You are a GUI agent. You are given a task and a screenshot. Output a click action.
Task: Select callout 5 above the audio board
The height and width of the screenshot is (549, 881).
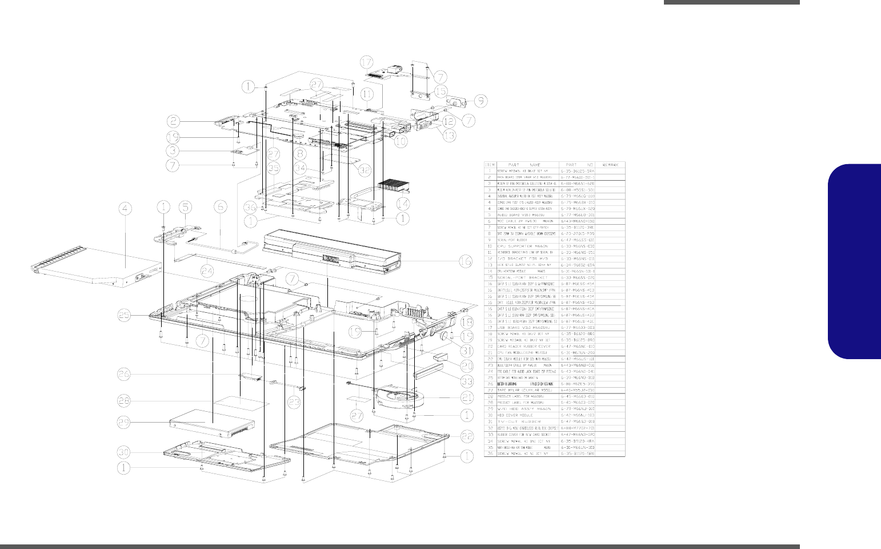click(x=184, y=206)
